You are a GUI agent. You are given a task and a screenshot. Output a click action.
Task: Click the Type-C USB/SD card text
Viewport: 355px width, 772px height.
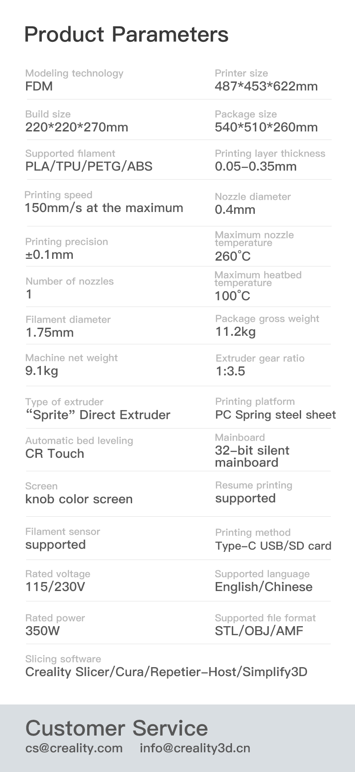273,546
